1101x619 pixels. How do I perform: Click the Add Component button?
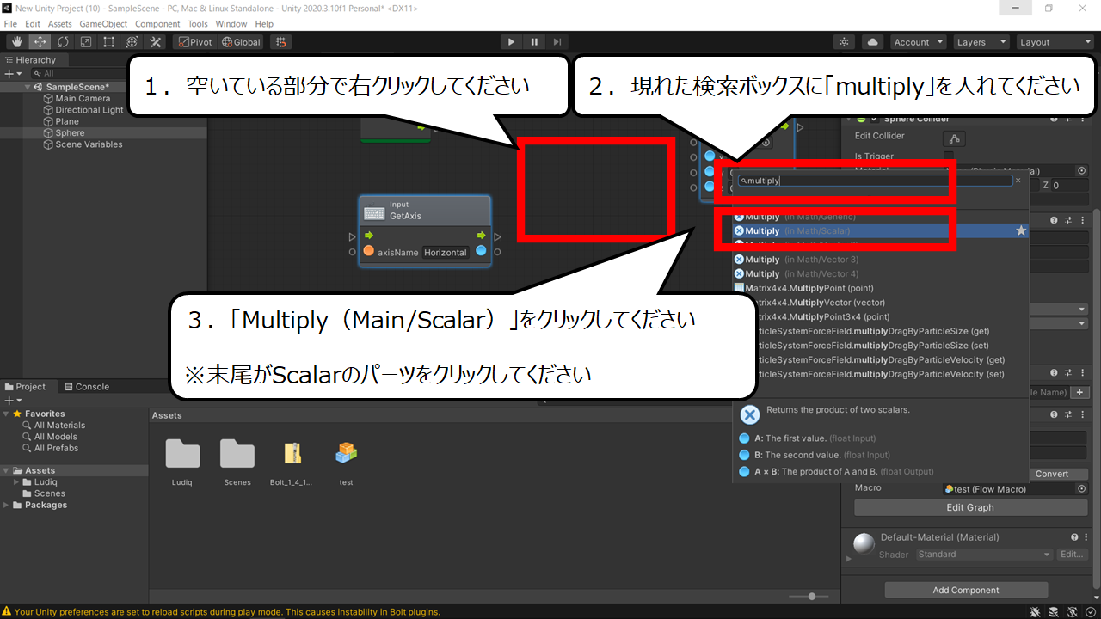(966, 590)
